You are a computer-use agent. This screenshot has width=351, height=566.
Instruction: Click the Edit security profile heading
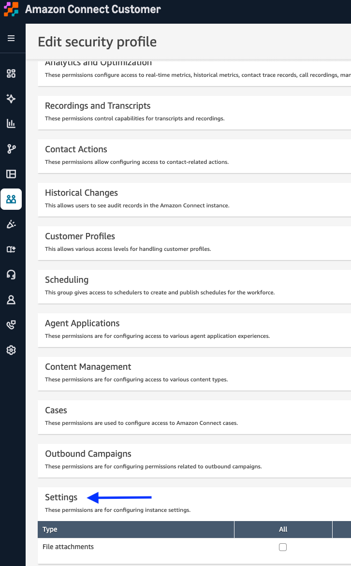click(x=97, y=42)
